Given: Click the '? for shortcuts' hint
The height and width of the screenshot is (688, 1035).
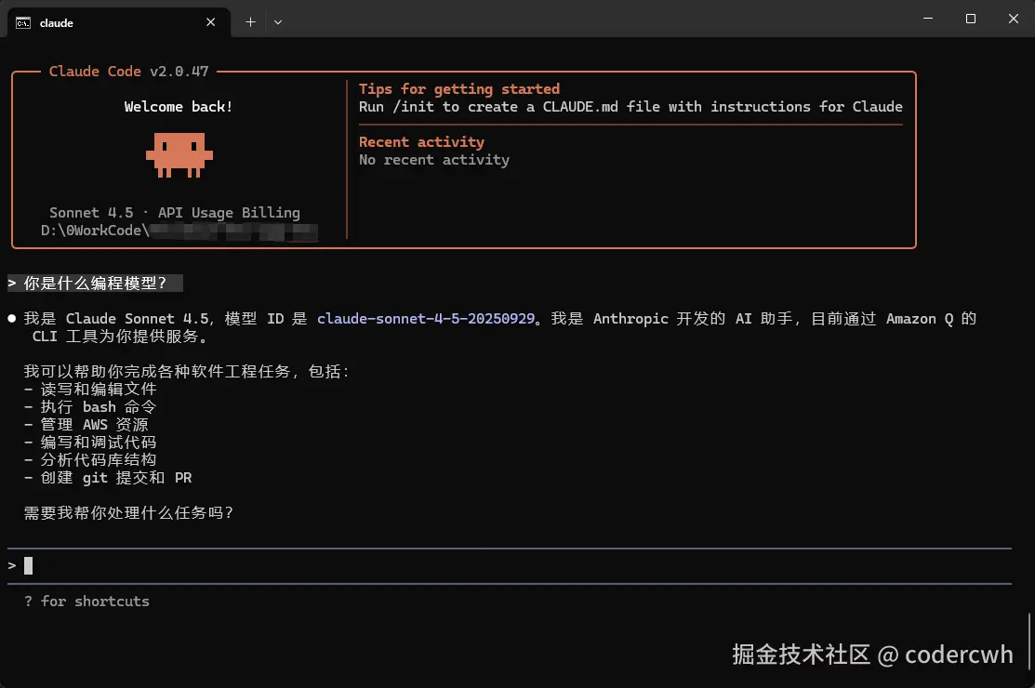Looking at the screenshot, I should 87,601.
